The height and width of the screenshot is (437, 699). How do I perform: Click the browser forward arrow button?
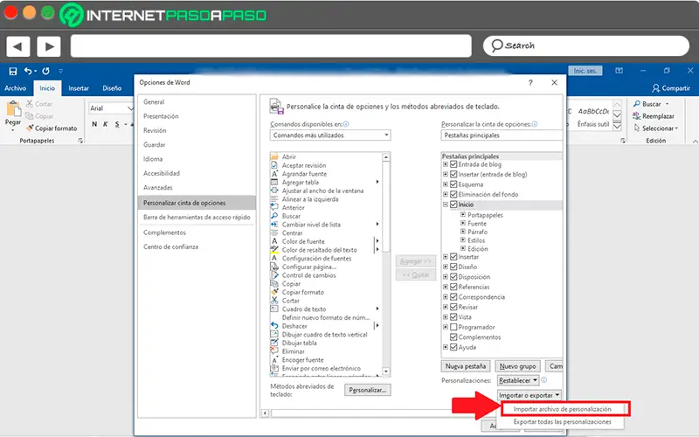coord(49,46)
